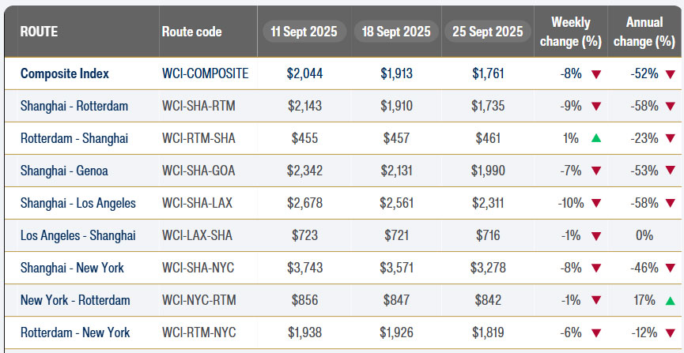Screen dimensions: 684x353
Task: Click Shanghai - New York weekly change red arrow
Action: coord(596,268)
